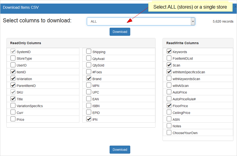The image size is (237, 156).
Task: Uncheck the FloorPrice checkbox
Action: 169,106
